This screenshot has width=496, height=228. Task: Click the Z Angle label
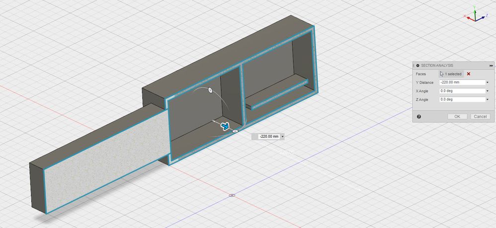[422, 99]
